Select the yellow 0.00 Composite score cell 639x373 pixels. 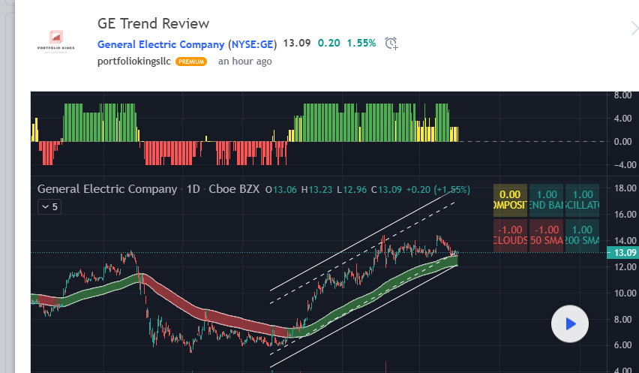coord(510,200)
